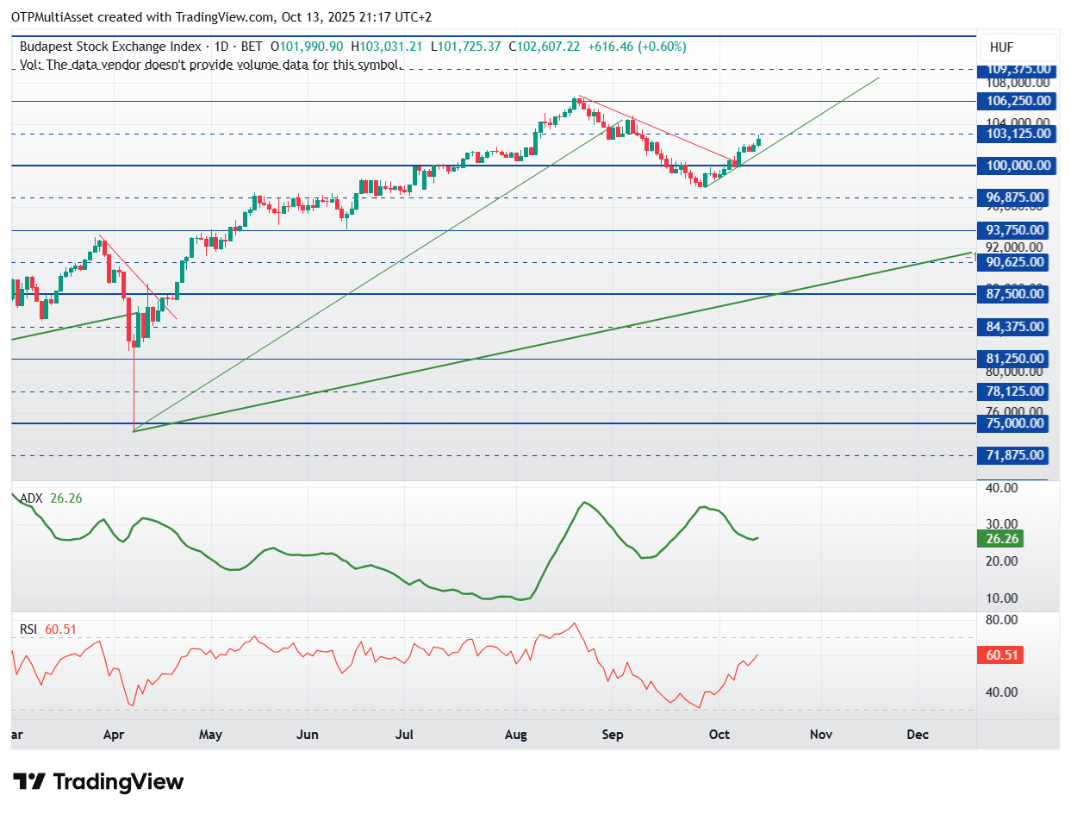Image resolution: width=1071 pixels, height=814 pixels.
Task: Click the volume data unavailable notice
Action: point(210,65)
